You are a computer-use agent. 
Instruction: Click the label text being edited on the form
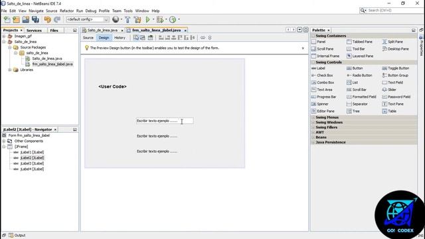tap(165, 121)
